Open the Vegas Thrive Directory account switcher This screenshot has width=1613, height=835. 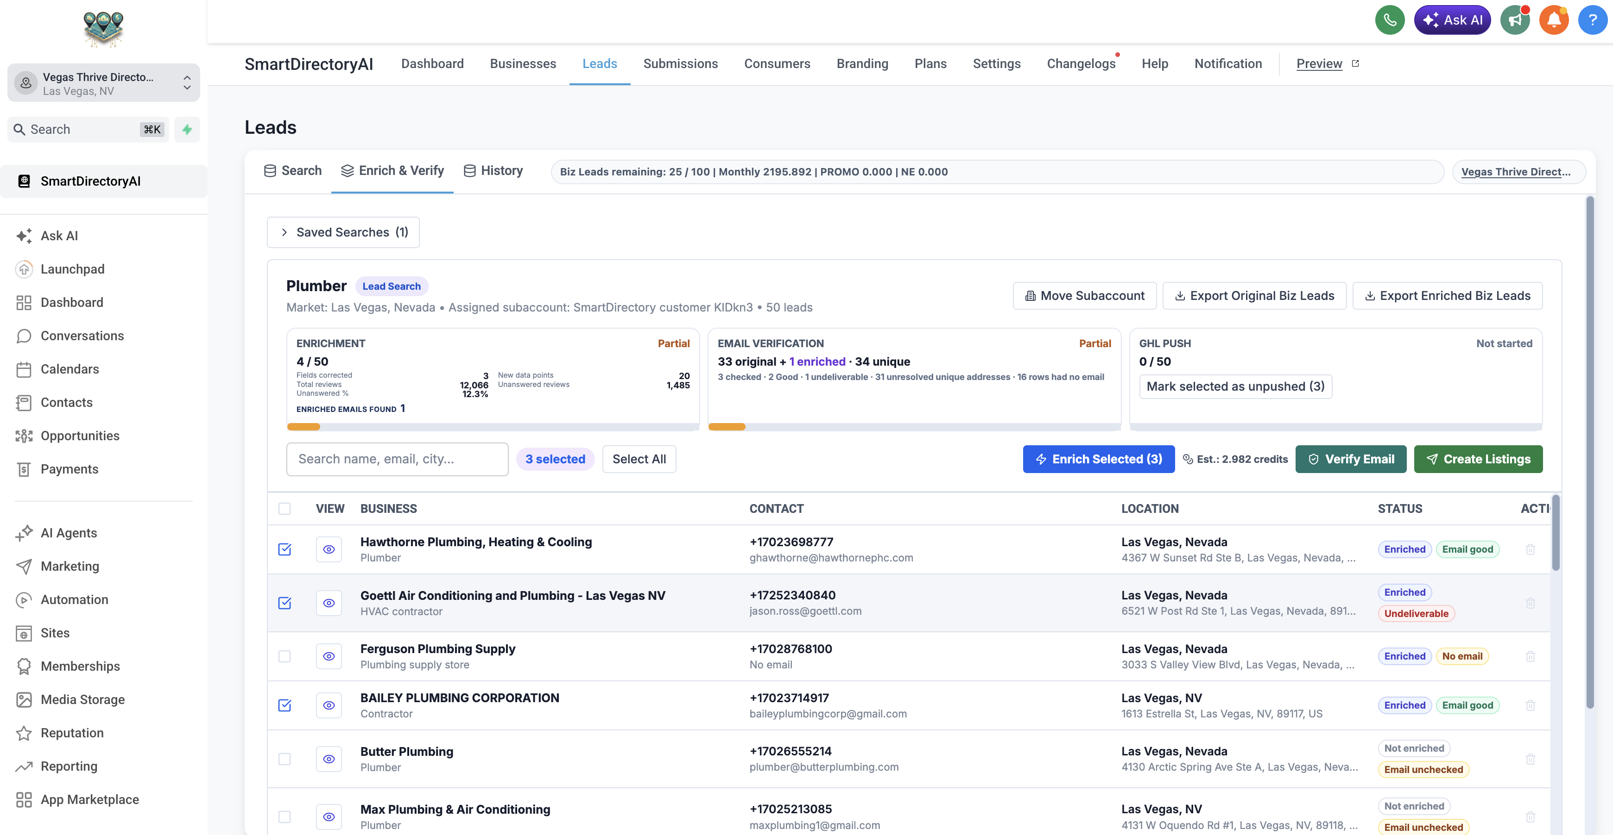(103, 83)
